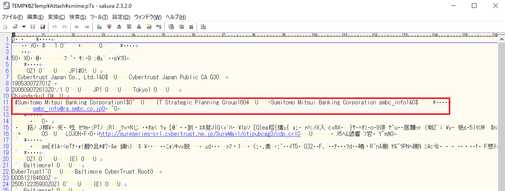Image resolution: width=505 pixels, height=191 pixels.
Task: Click the open file folder icon
Action: pyautogui.click(x=15, y=26)
